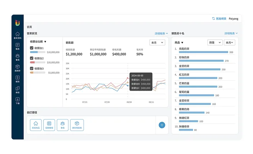Open the 本月 dropdown in sales chart

157,43
